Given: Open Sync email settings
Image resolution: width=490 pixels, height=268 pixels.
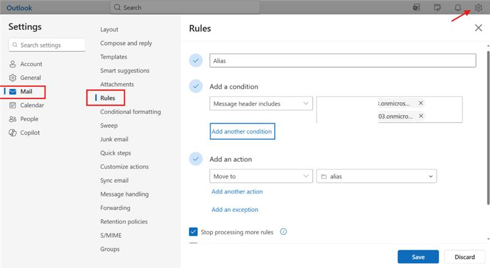Looking at the screenshot, I should (115, 181).
